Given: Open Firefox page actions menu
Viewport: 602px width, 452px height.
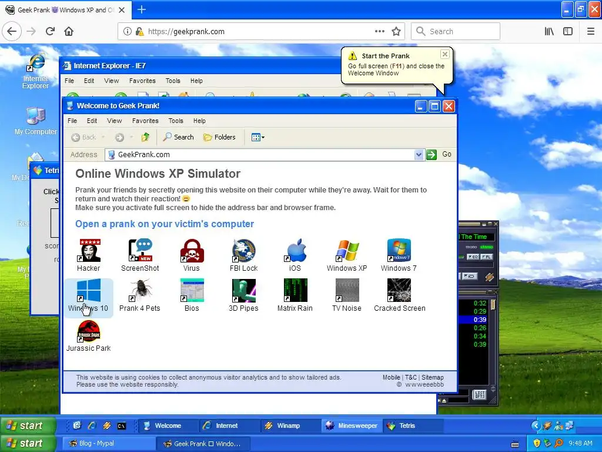Looking at the screenshot, I should [380, 31].
